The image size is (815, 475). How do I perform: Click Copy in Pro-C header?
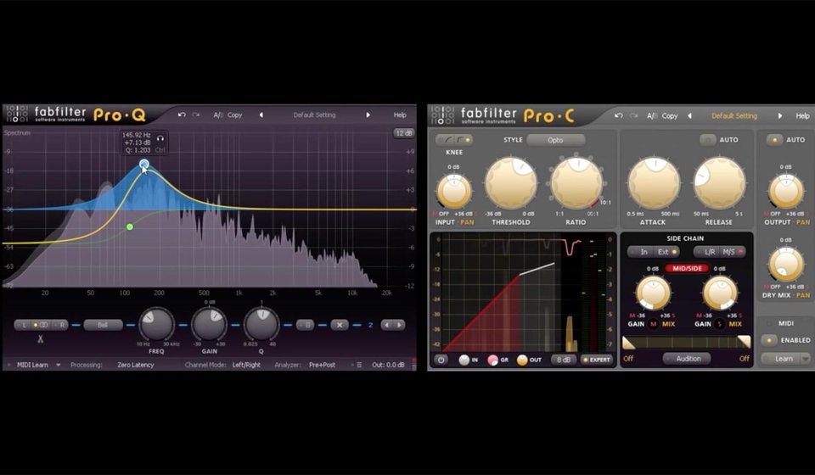click(x=670, y=115)
